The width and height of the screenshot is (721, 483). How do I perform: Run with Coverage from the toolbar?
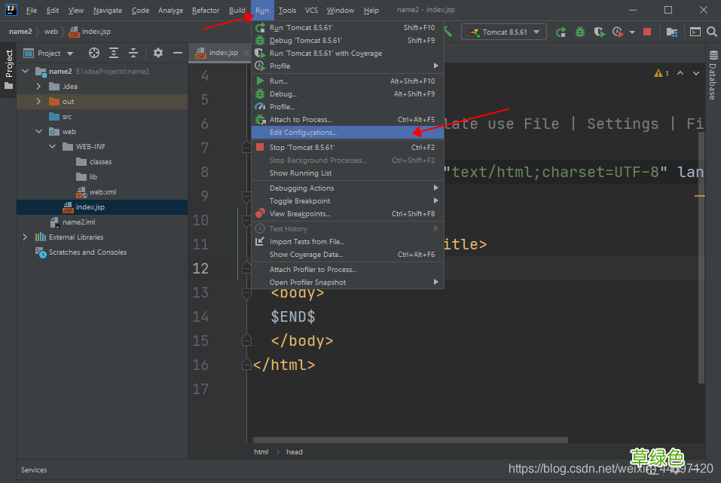click(599, 32)
